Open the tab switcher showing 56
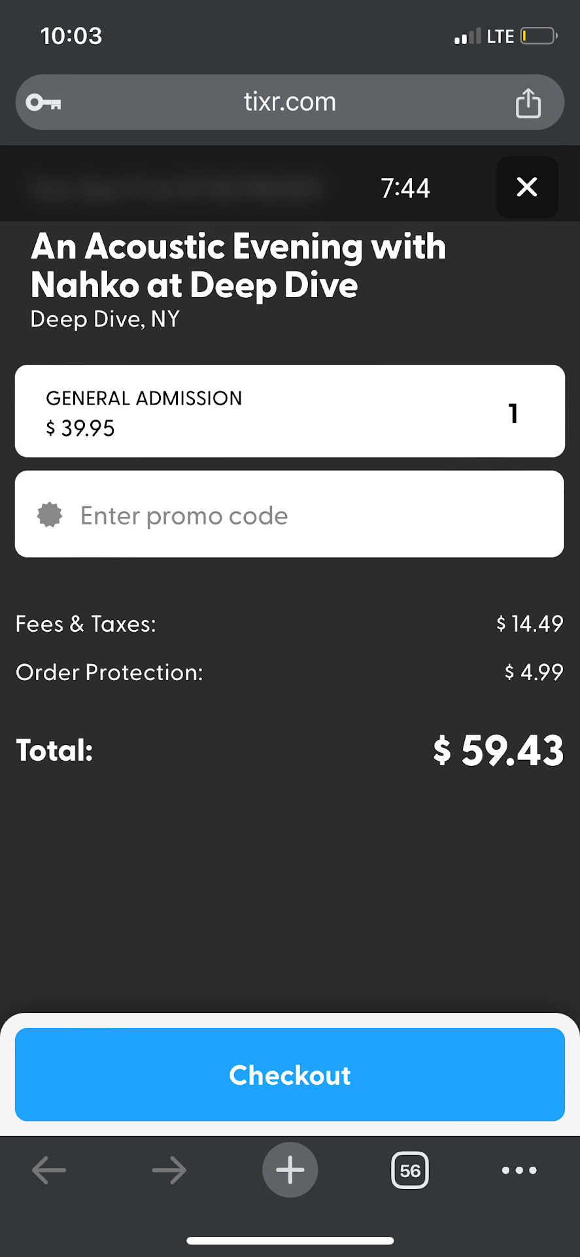 (x=410, y=1170)
